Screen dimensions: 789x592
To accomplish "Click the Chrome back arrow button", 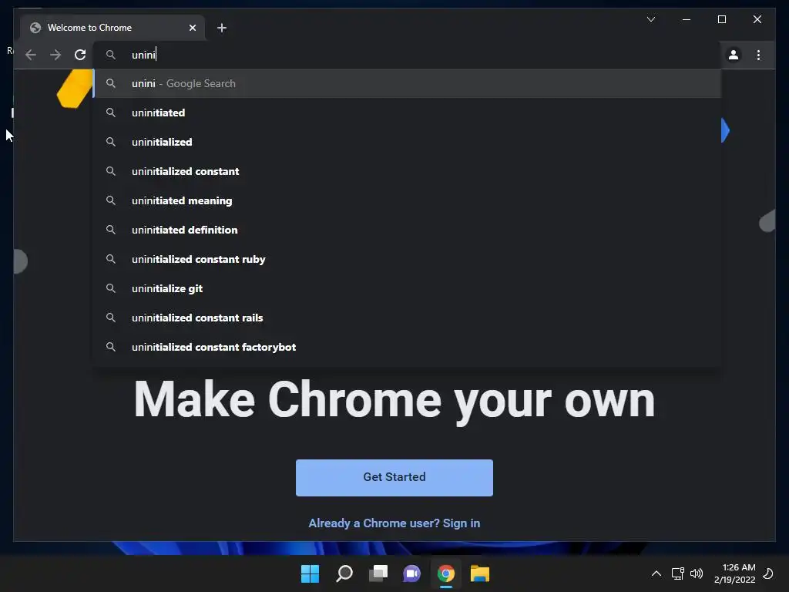I will coord(31,55).
